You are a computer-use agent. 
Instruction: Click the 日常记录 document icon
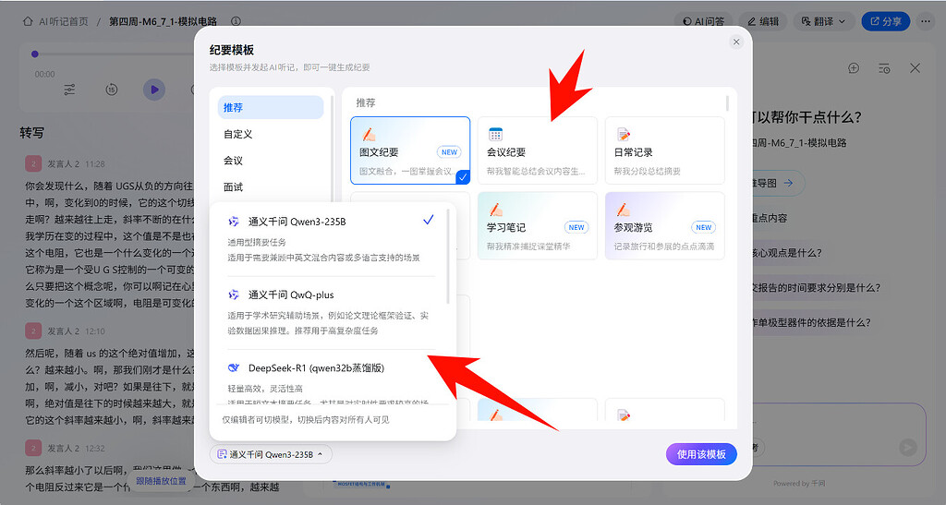coord(624,135)
